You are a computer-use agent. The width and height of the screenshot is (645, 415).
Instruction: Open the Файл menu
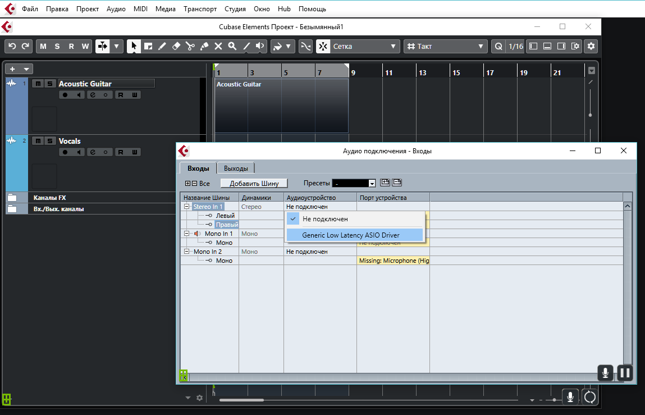click(30, 8)
